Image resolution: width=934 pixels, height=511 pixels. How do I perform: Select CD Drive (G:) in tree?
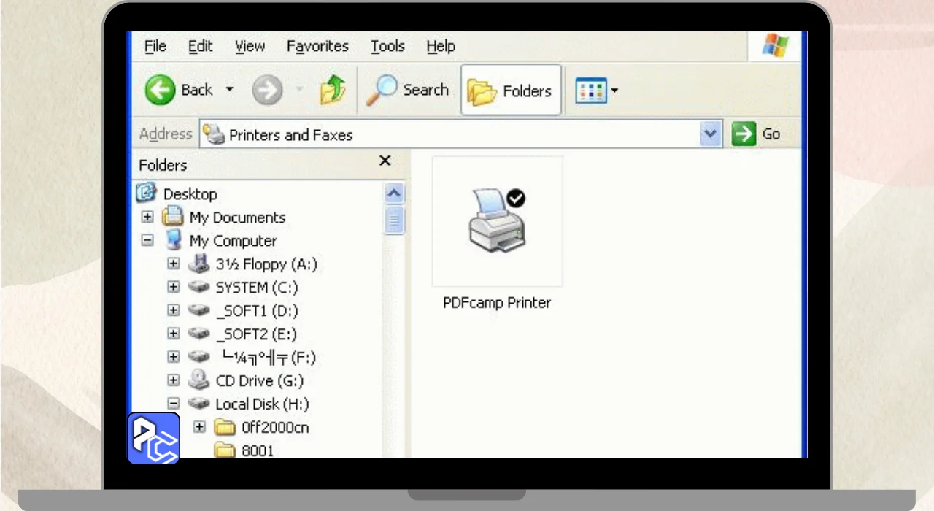259,381
